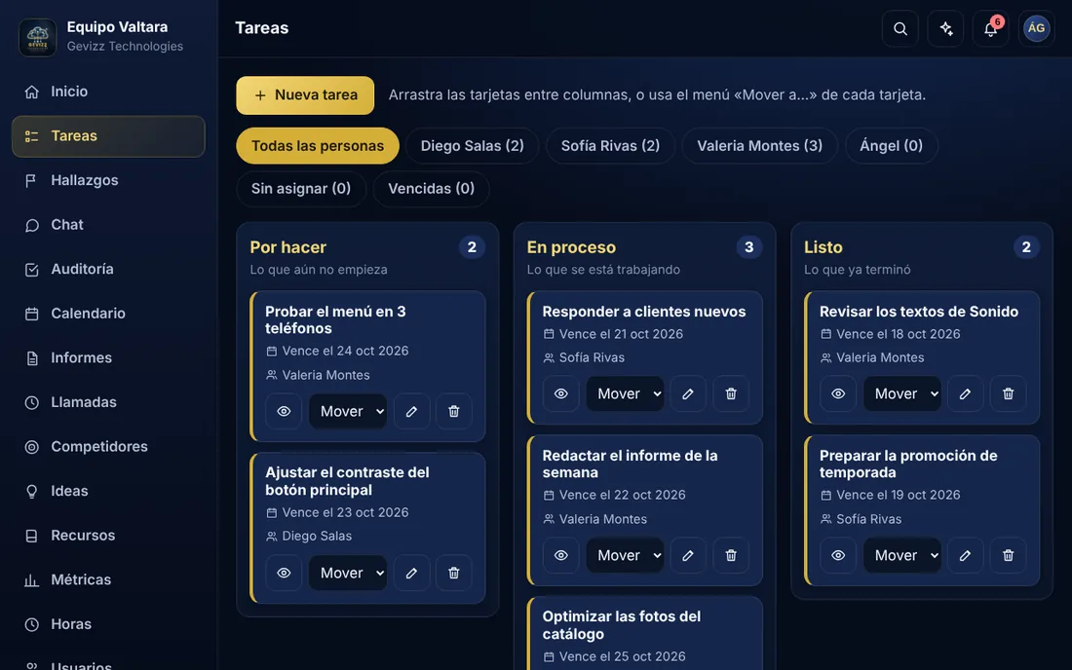Delete 'Redactar el informe de la semana'
The image size is (1072, 670).
[731, 555]
